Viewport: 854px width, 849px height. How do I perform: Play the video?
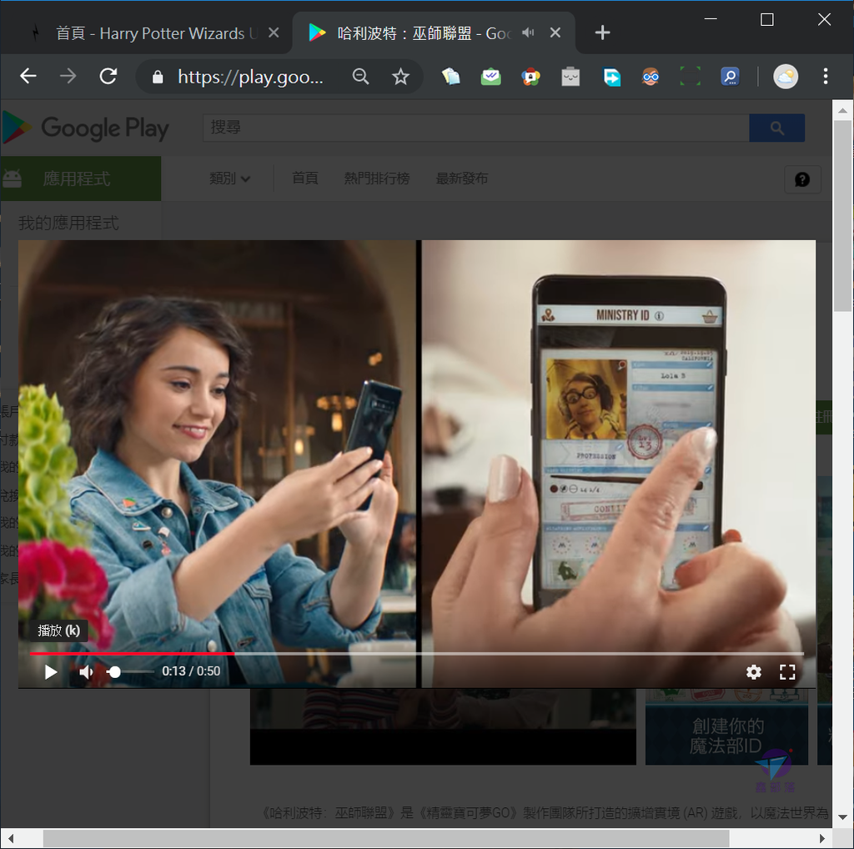(x=50, y=672)
